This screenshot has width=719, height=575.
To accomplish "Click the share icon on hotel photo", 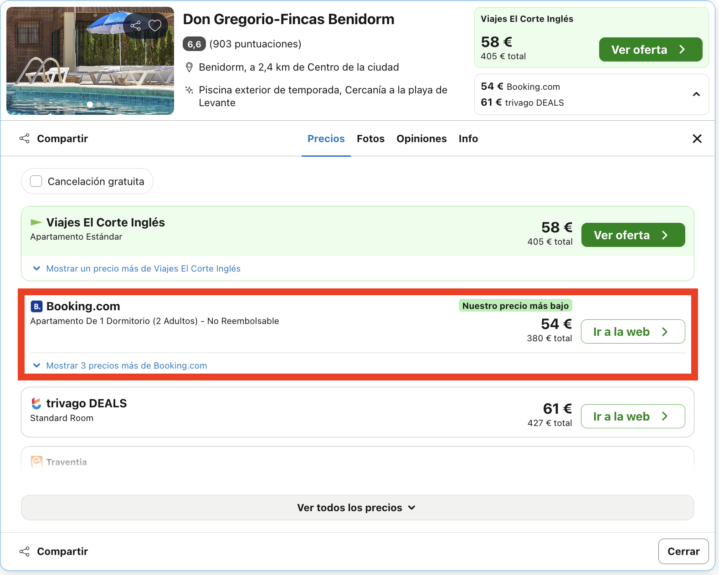I will (x=135, y=26).
